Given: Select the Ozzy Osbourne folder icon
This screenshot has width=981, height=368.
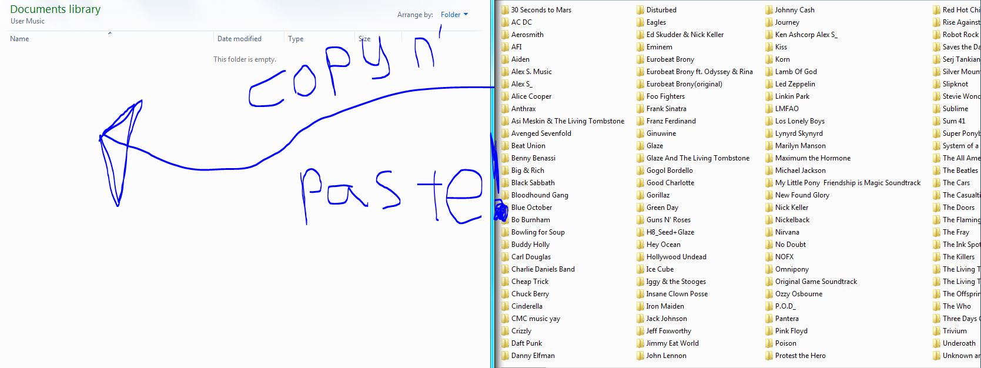Looking at the screenshot, I should click(x=769, y=294).
